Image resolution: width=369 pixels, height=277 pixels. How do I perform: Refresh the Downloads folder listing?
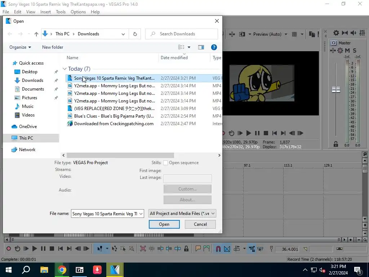135,34
